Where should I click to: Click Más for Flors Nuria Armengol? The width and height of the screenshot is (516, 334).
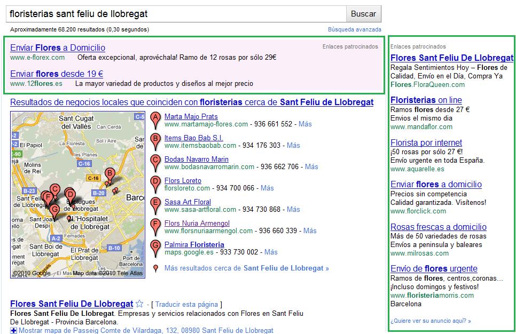tap(310, 231)
